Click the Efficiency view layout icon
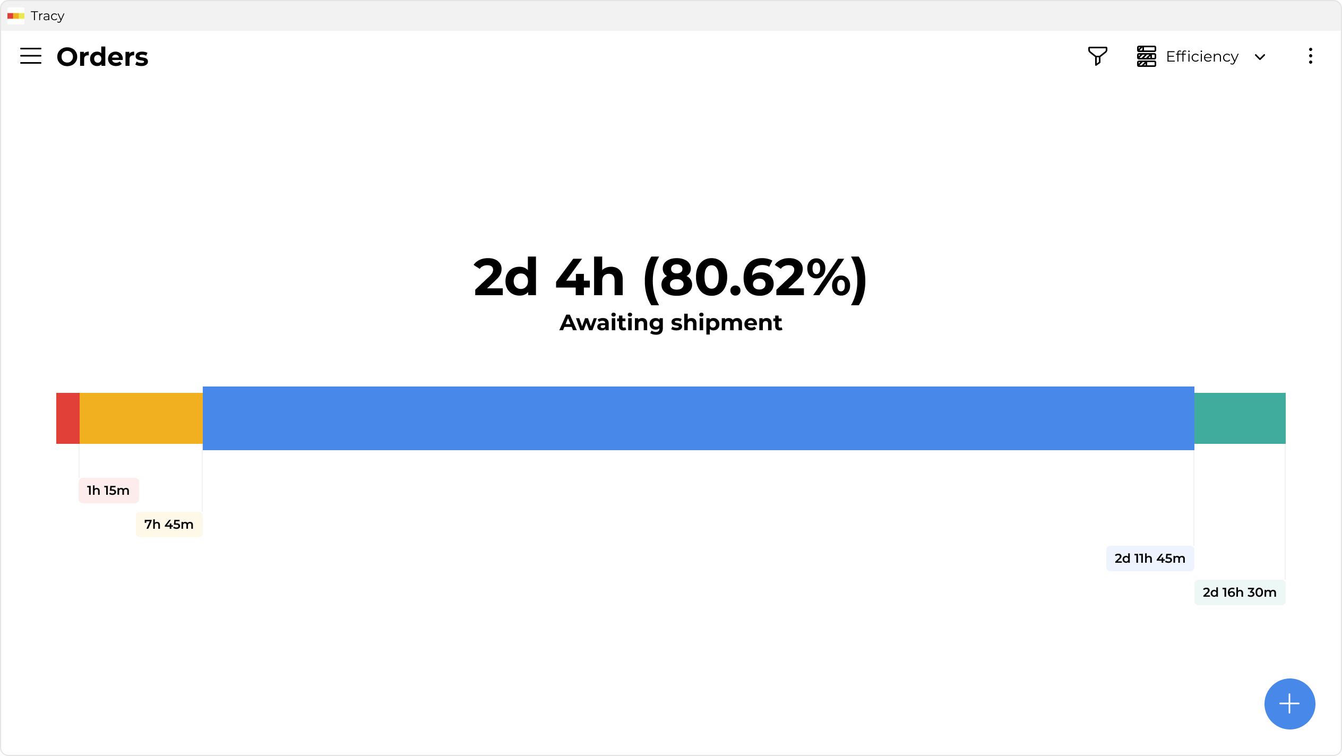The width and height of the screenshot is (1342, 756). (x=1146, y=56)
